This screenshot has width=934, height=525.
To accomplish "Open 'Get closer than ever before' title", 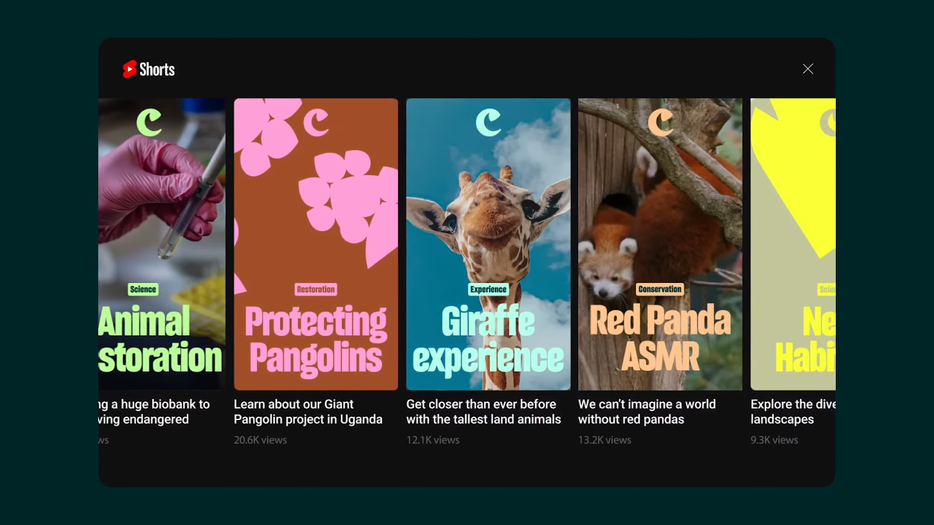I will (483, 412).
